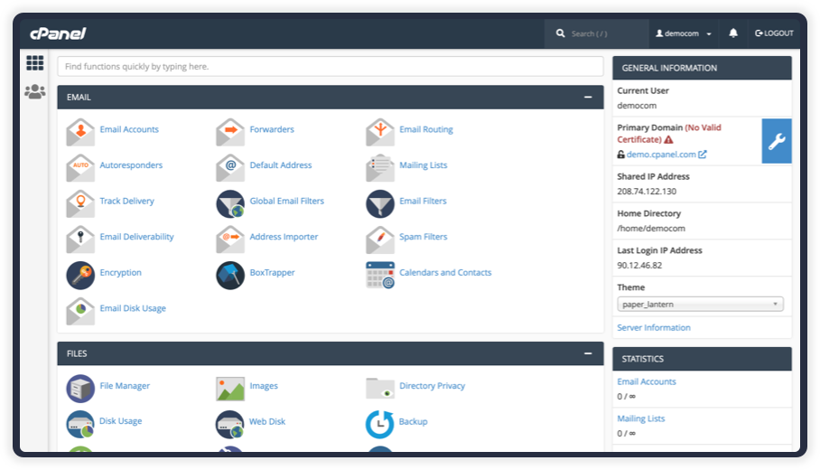
Task: Open the Images picture icon
Action: tap(230, 389)
